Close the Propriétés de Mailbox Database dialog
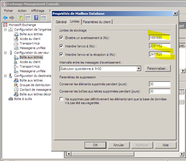 click(x=175, y=14)
